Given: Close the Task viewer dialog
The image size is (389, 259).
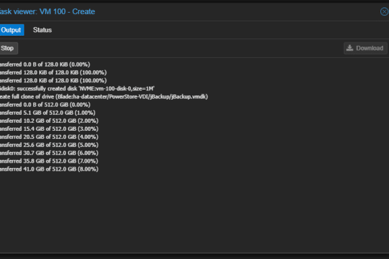Looking at the screenshot, I should pyautogui.click(x=384, y=12).
